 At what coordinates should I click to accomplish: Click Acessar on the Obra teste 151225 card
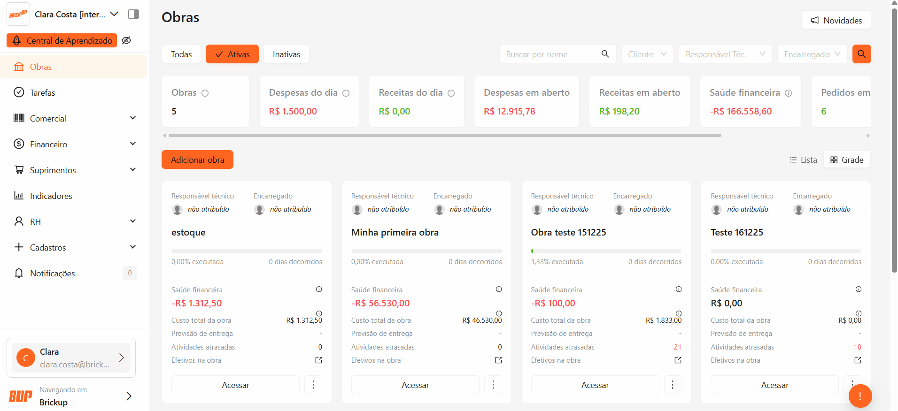pyautogui.click(x=595, y=385)
